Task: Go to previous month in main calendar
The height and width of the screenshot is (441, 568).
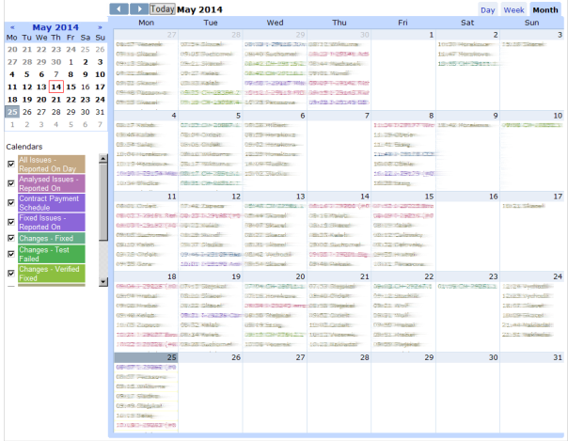Action: click(x=119, y=8)
